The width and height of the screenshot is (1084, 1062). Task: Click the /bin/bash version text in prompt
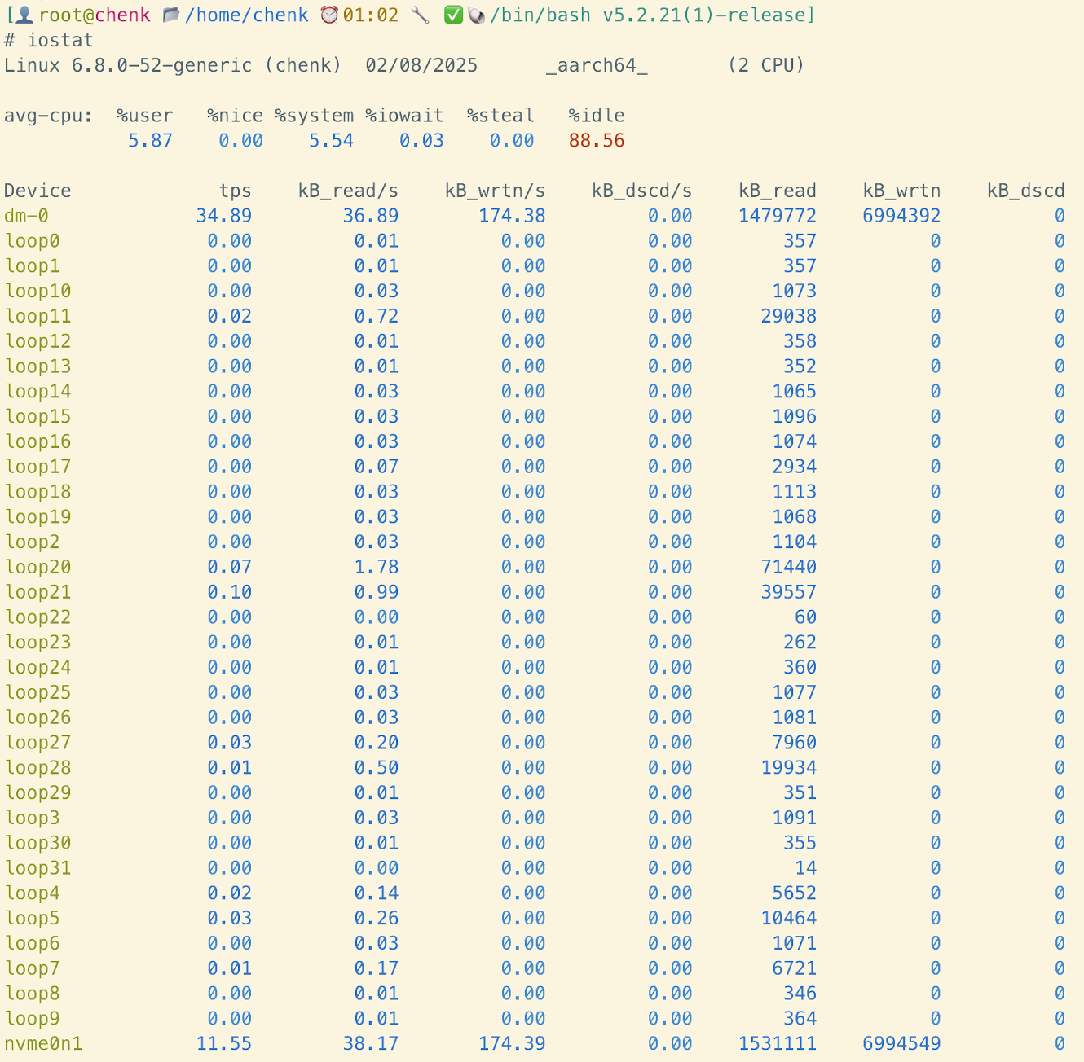click(x=652, y=15)
